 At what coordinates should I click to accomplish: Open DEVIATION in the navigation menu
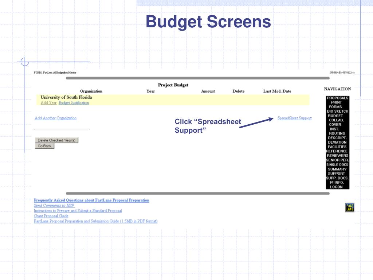337,143
